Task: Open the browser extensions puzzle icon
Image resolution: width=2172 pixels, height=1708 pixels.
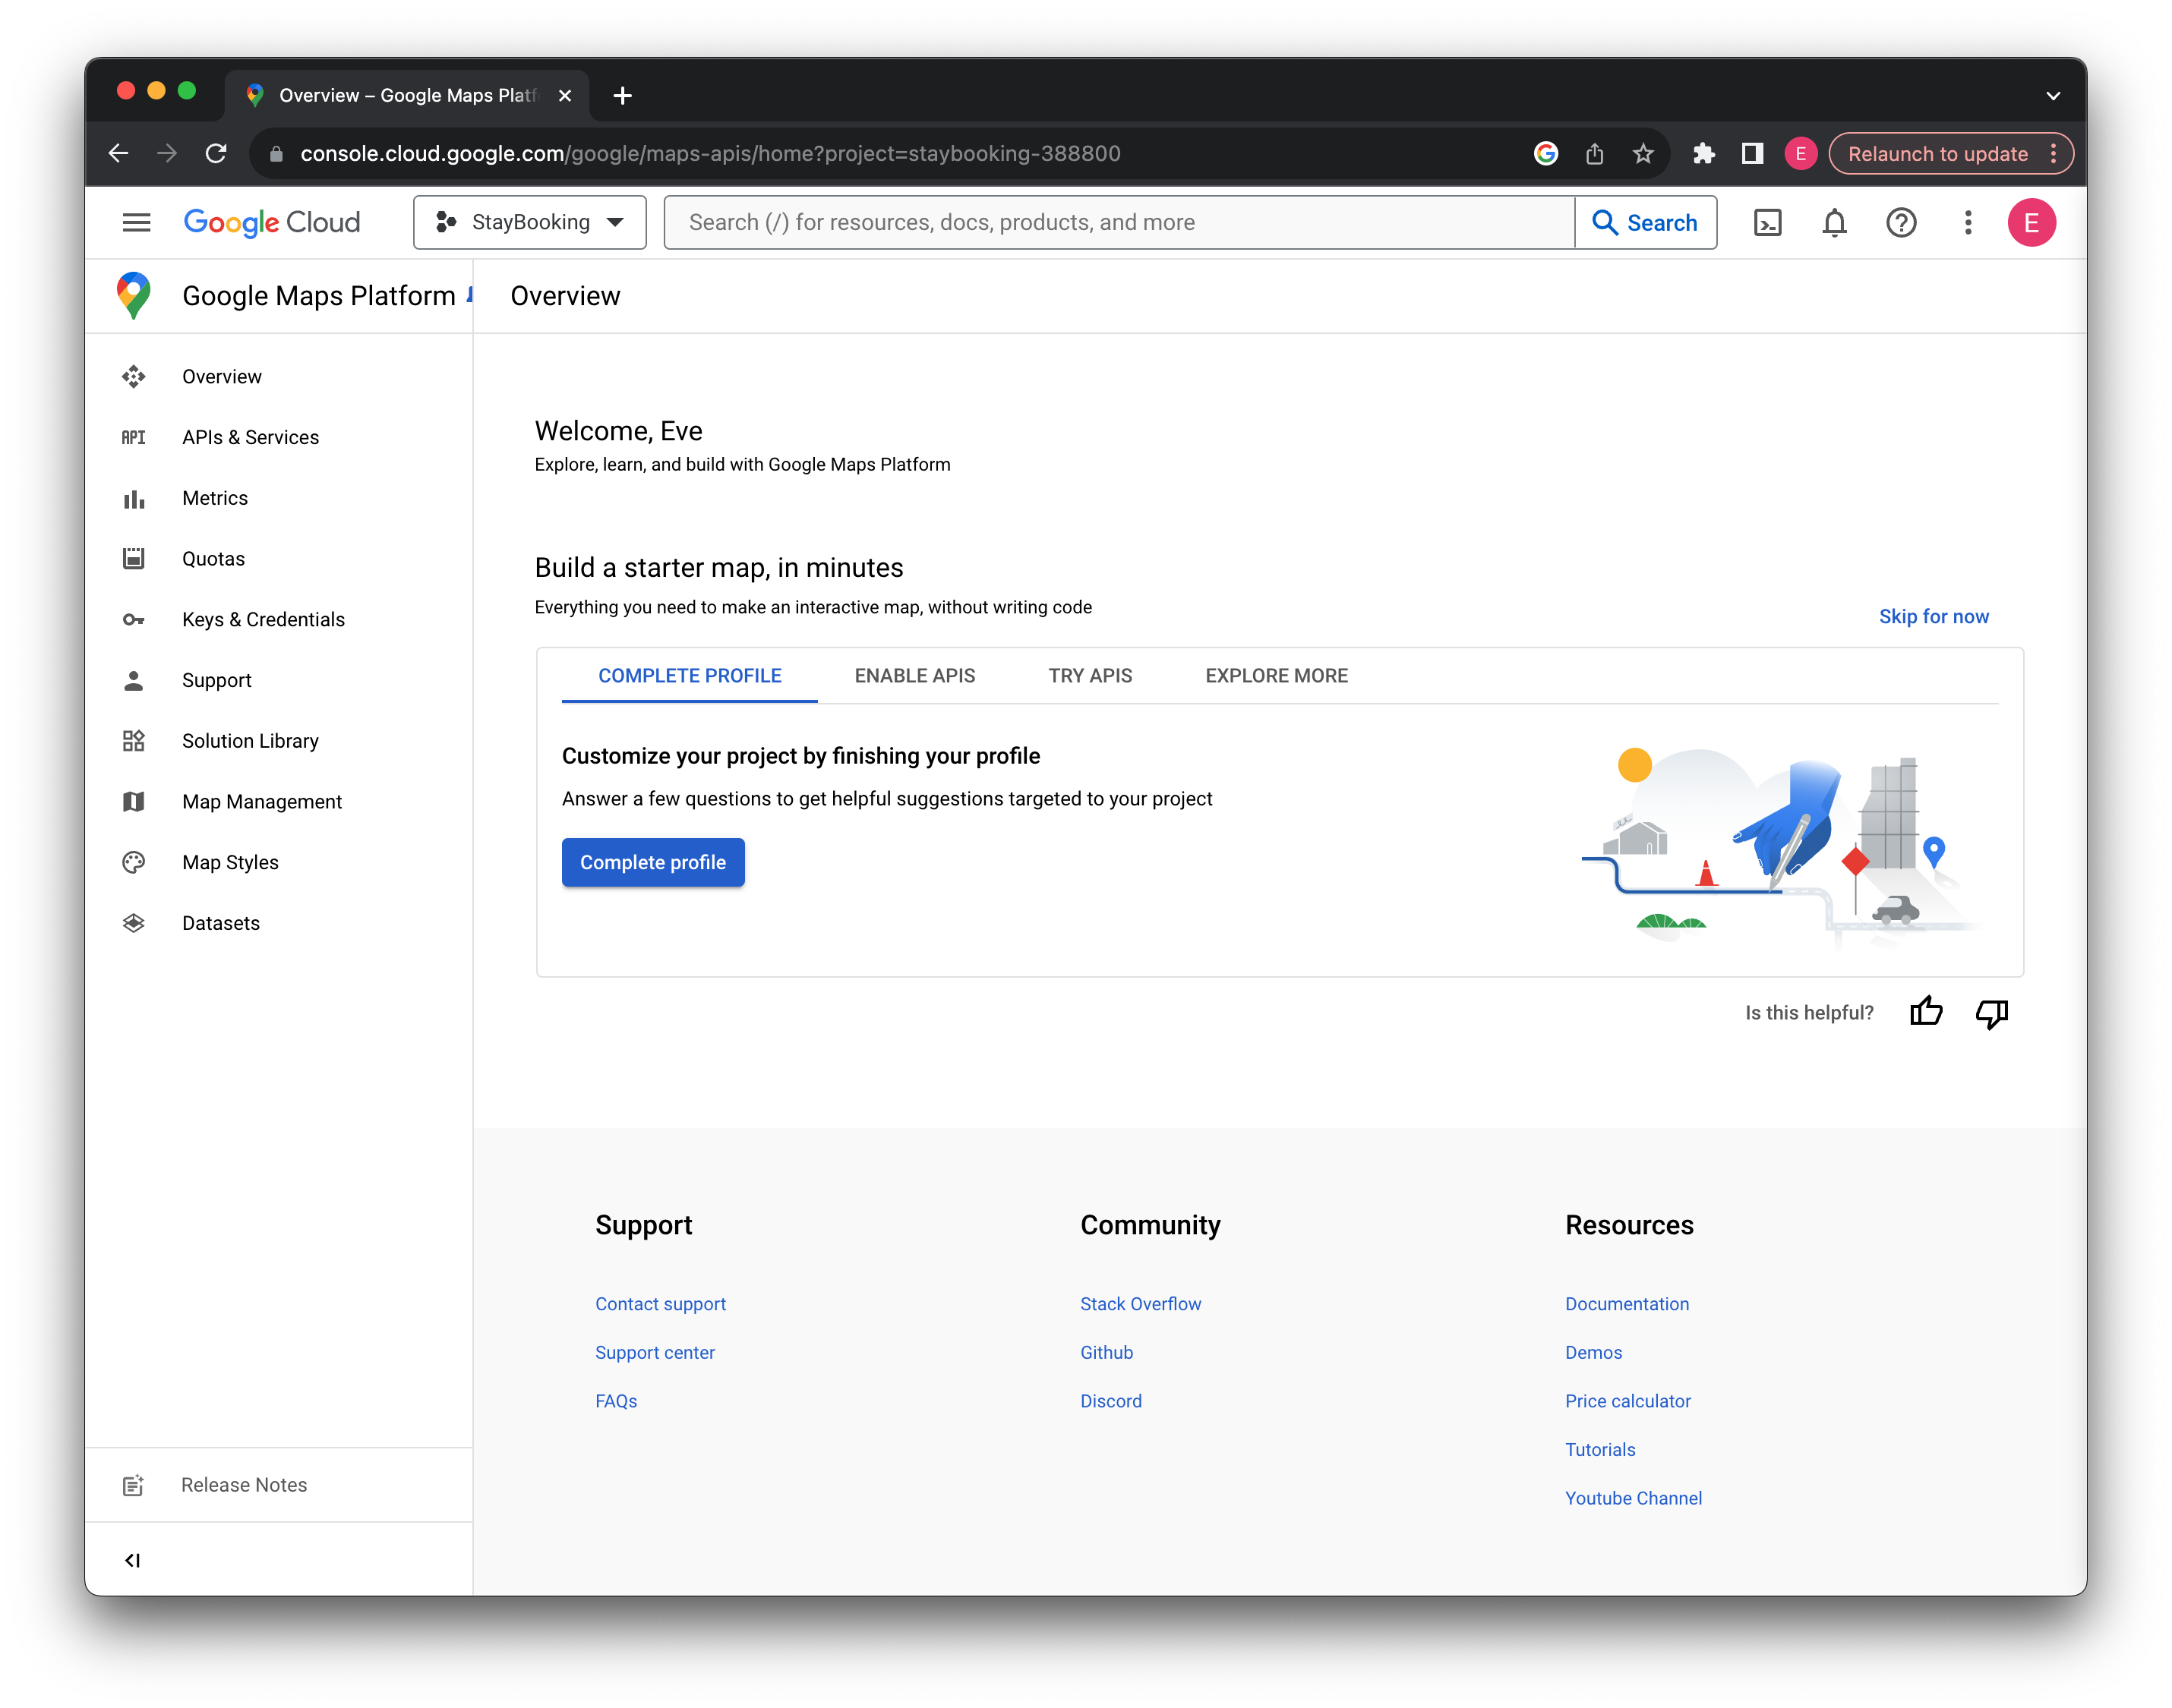Action: [1703, 153]
